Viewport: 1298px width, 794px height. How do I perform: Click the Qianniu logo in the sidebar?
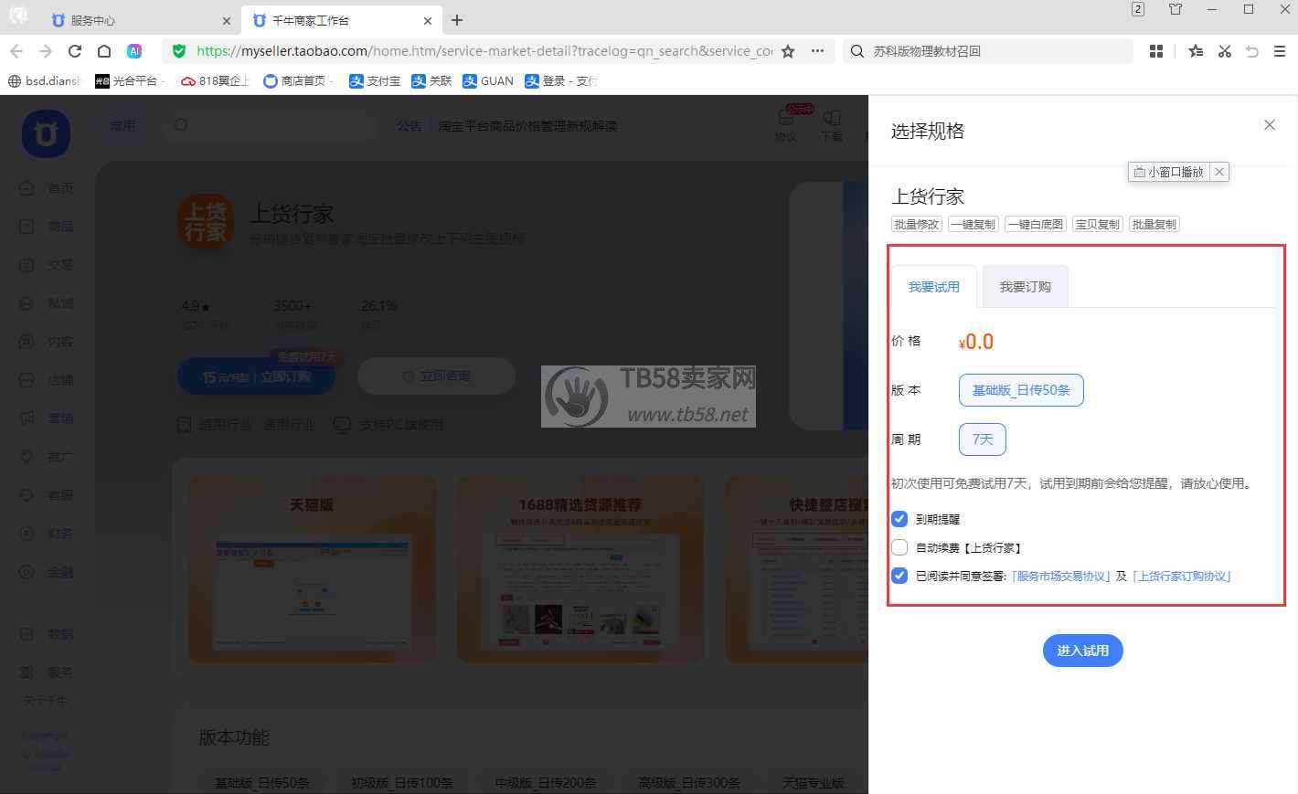pyautogui.click(x=46, y=134)
